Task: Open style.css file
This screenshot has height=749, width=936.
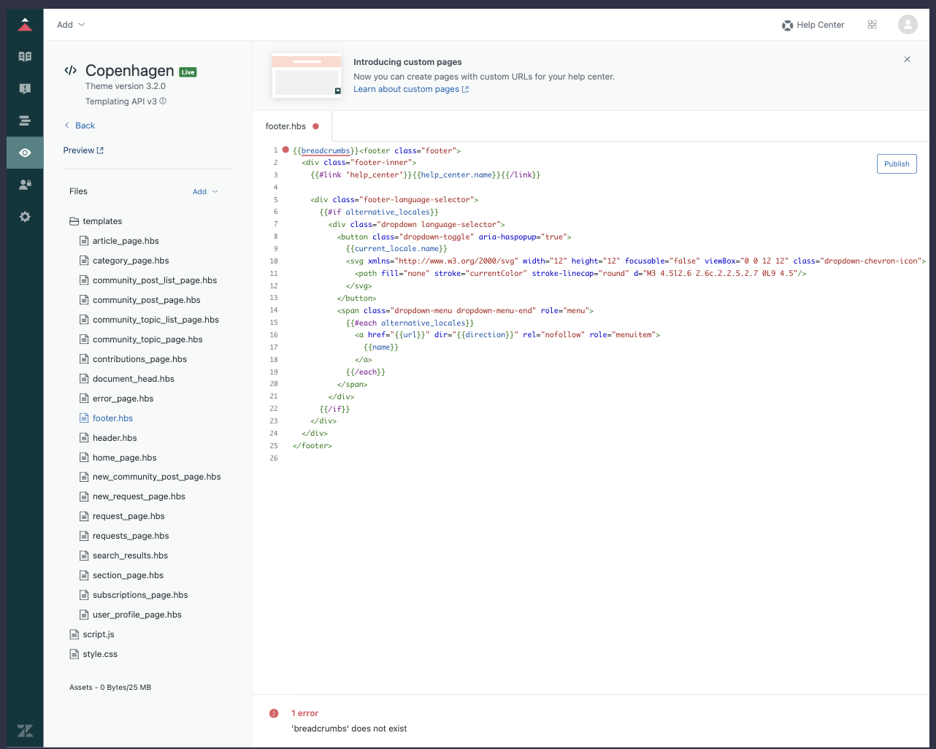Action: pos(100,654)
